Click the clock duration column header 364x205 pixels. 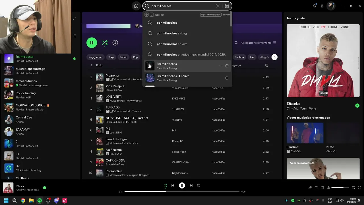pos(266,65)
